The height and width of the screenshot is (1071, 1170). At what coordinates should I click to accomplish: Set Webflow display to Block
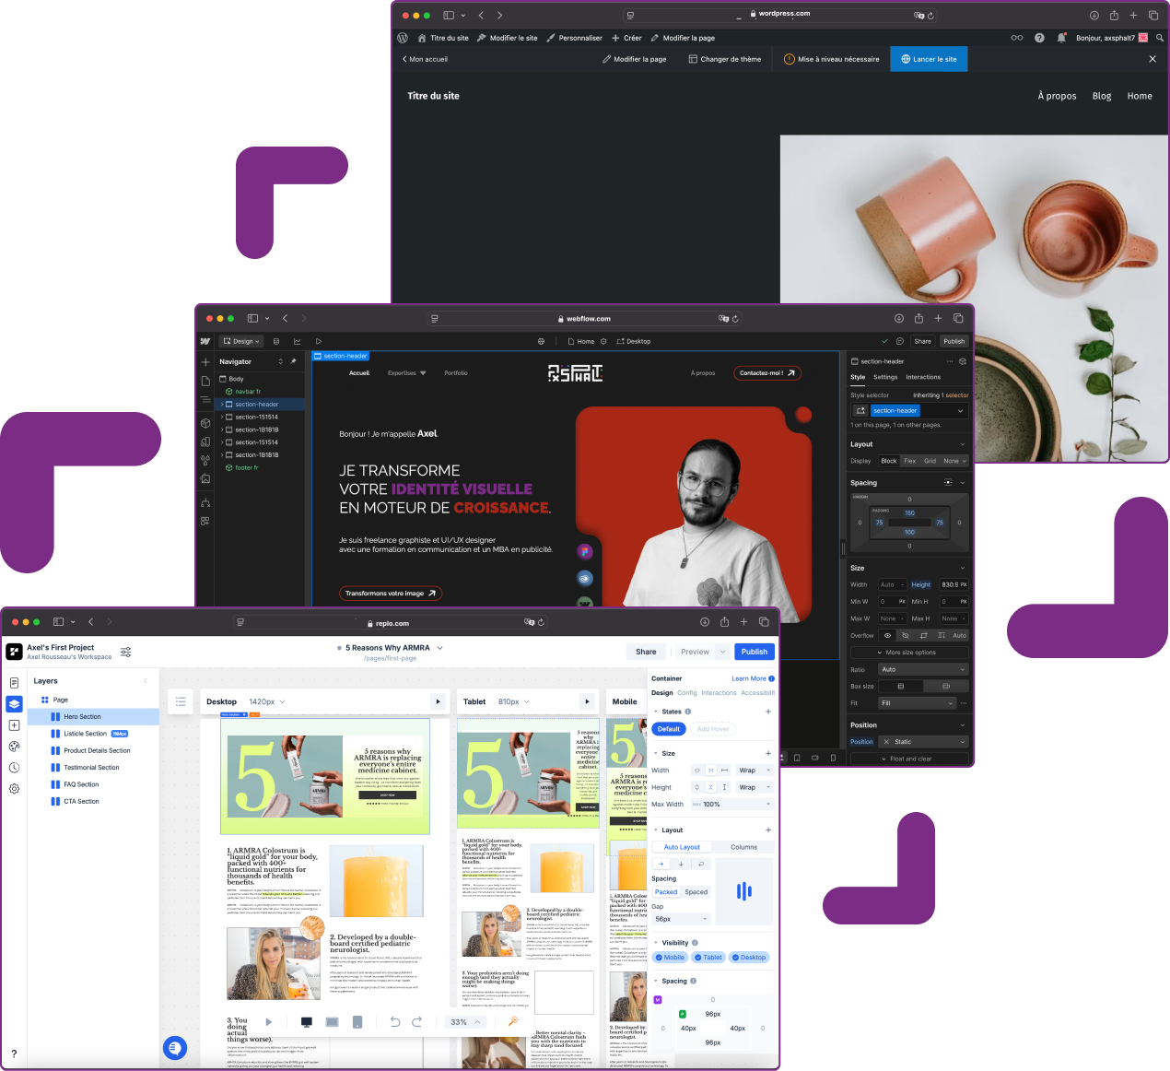pyautogui.click(x=889, y=461)
